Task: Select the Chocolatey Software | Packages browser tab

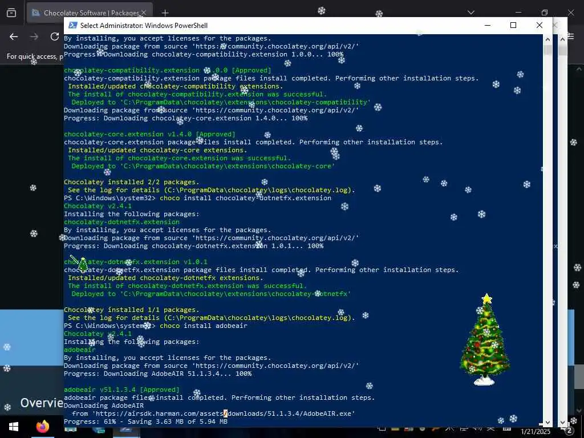Action: (90, 13)
